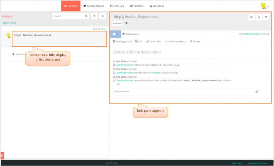Click the Add comment input field
Image resolution: width=274 pixels, height=166 pixels.
183,91
